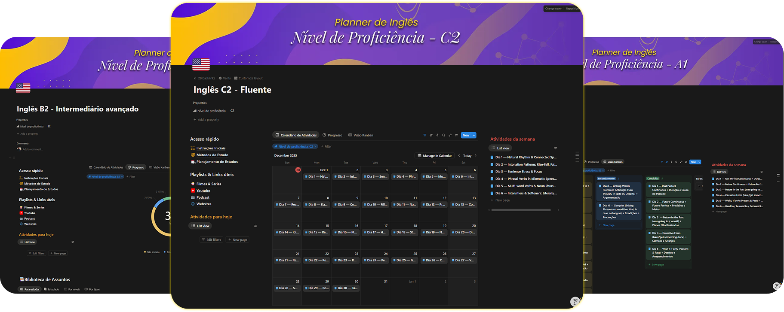Click the search magnifier icon above calendar

444,135
